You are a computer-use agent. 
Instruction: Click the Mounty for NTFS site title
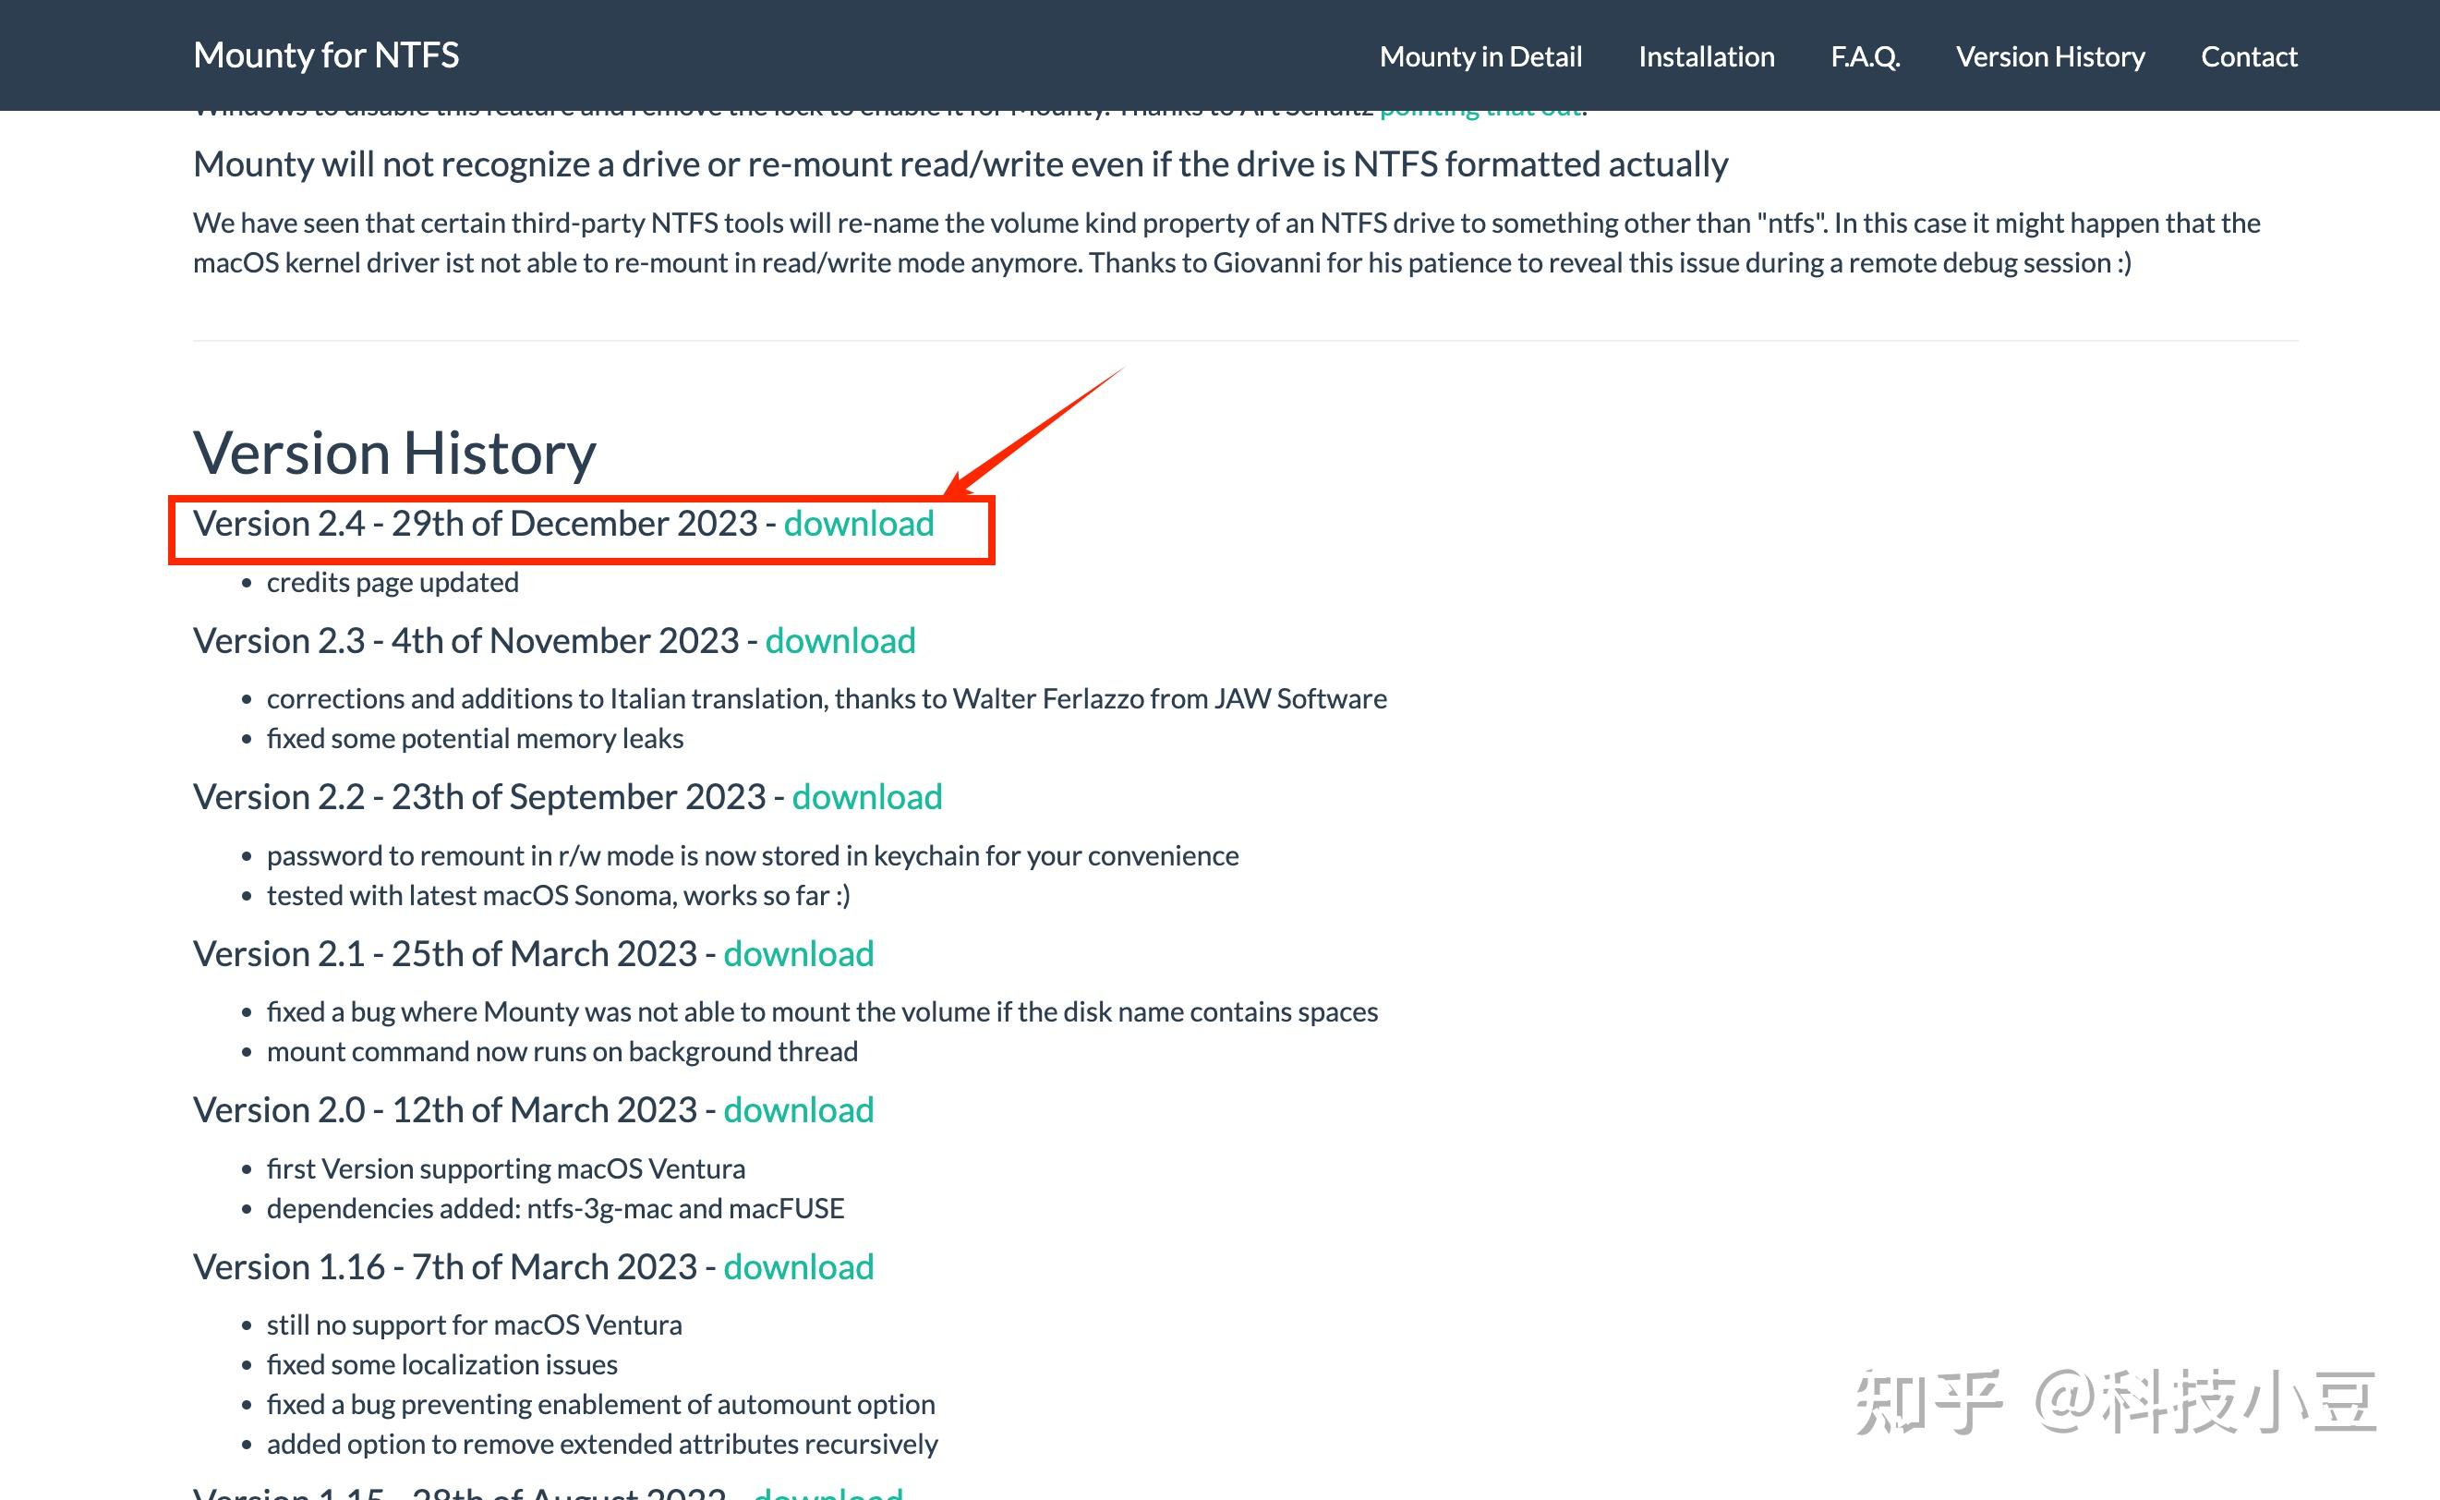coord(325,55)
